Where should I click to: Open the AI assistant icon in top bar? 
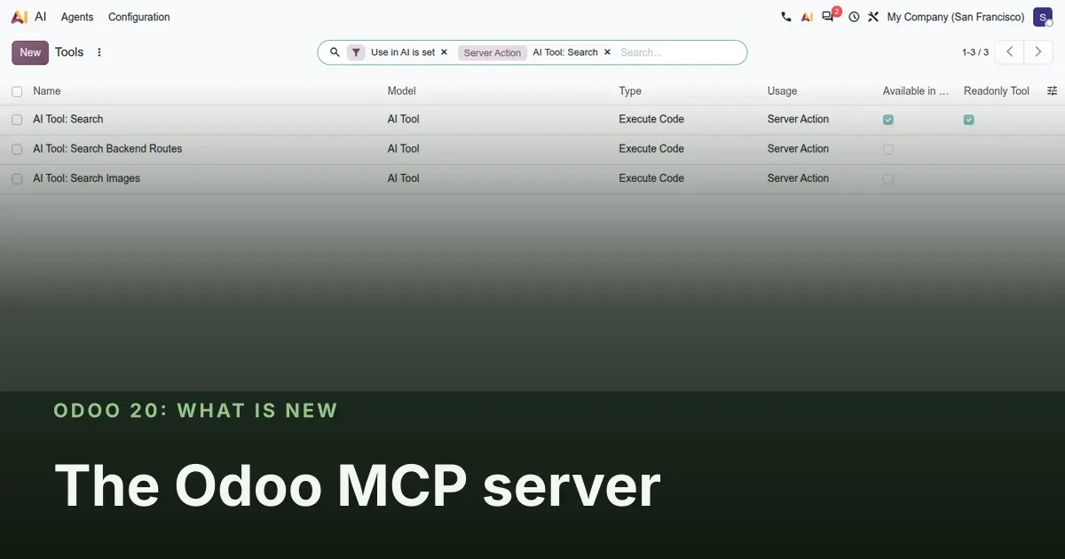pos(807,17)
